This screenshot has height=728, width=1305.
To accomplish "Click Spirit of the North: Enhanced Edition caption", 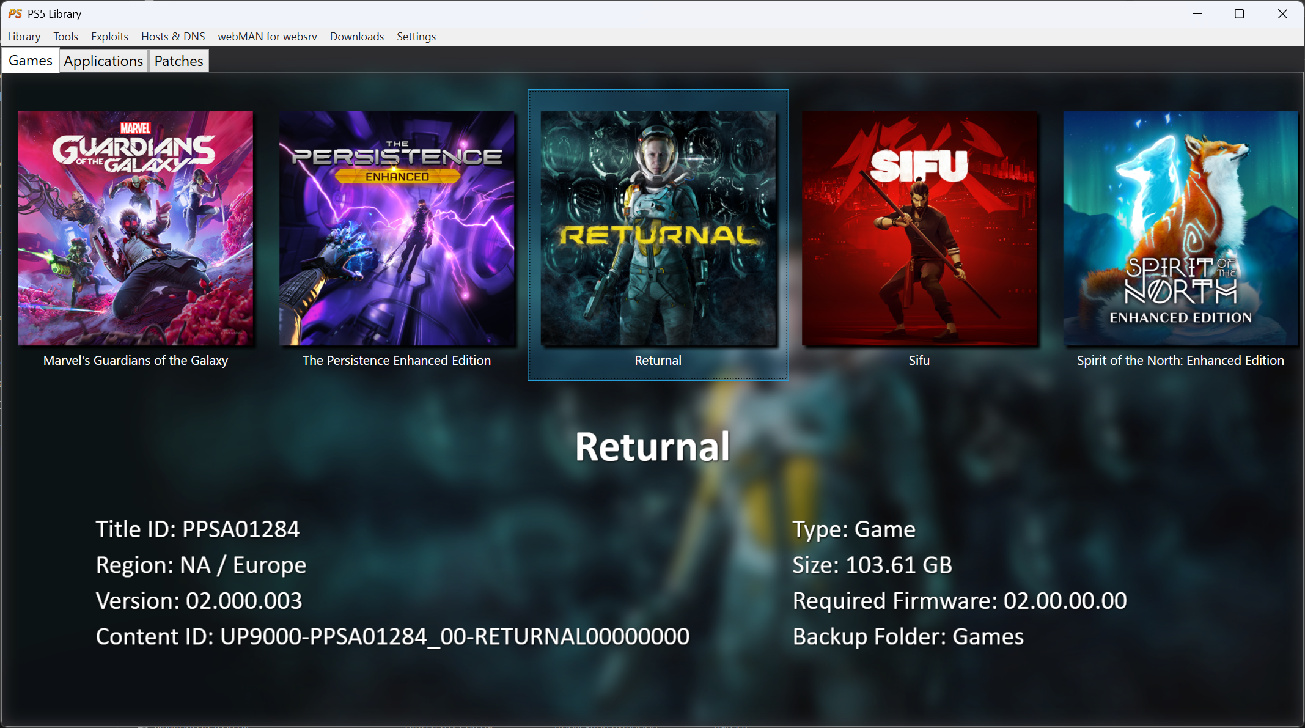I will click(x=1180, y=361).
